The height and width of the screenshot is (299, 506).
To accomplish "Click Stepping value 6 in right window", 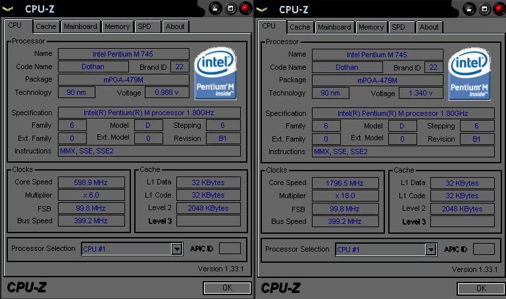I will coord(477,126).
